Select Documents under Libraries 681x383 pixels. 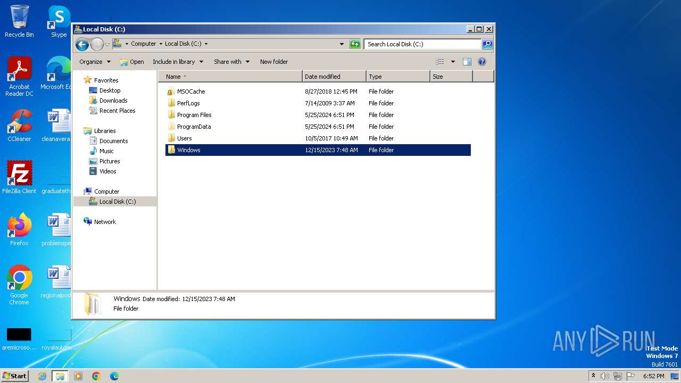click(x=113, y=141)
